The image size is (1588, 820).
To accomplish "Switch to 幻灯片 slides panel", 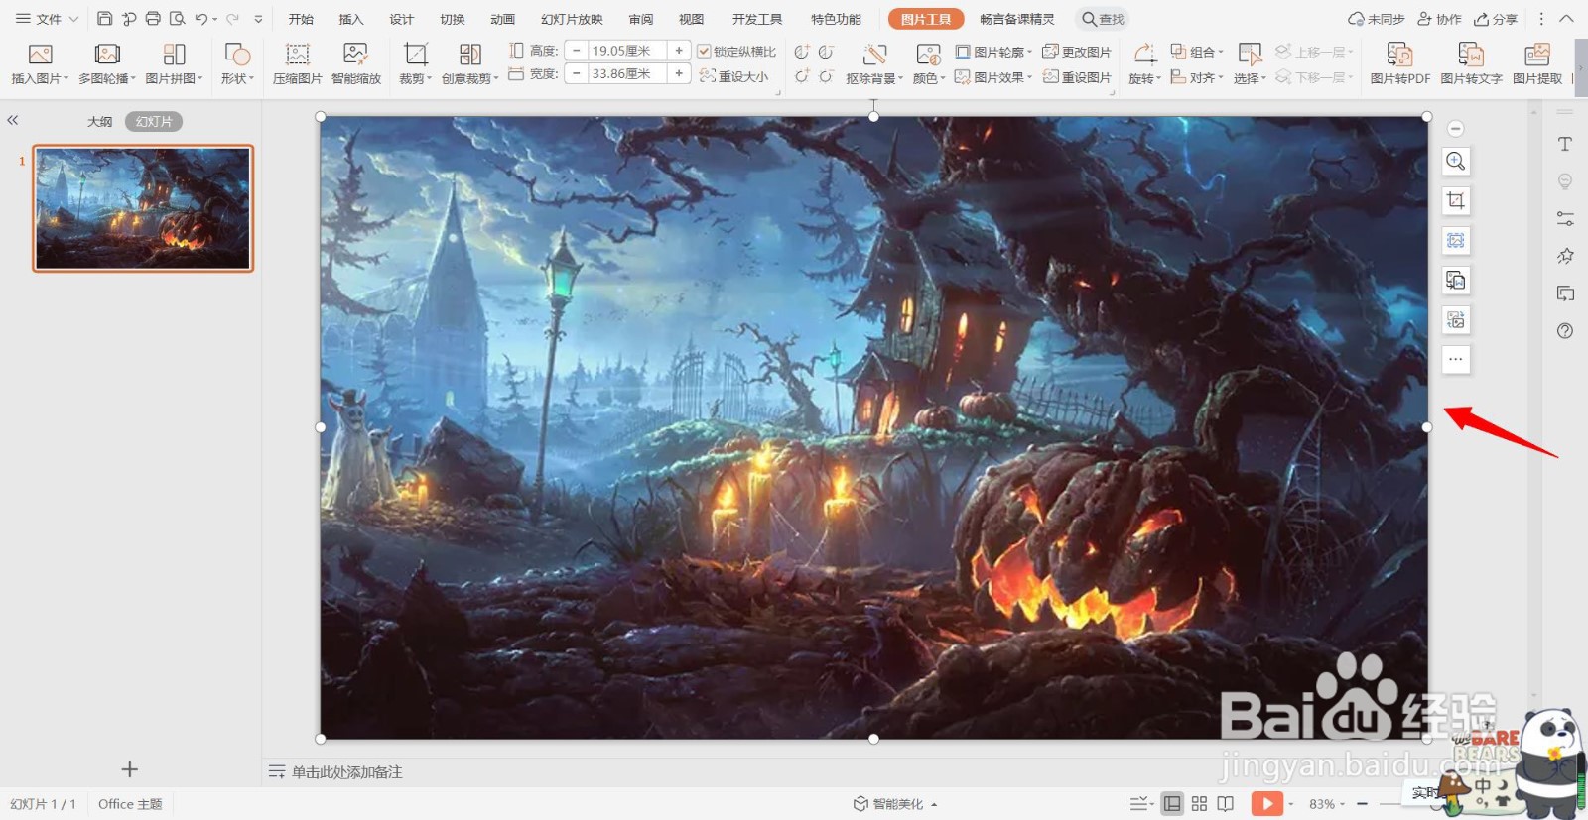I will pyautogui.click(x=154, y=121).
